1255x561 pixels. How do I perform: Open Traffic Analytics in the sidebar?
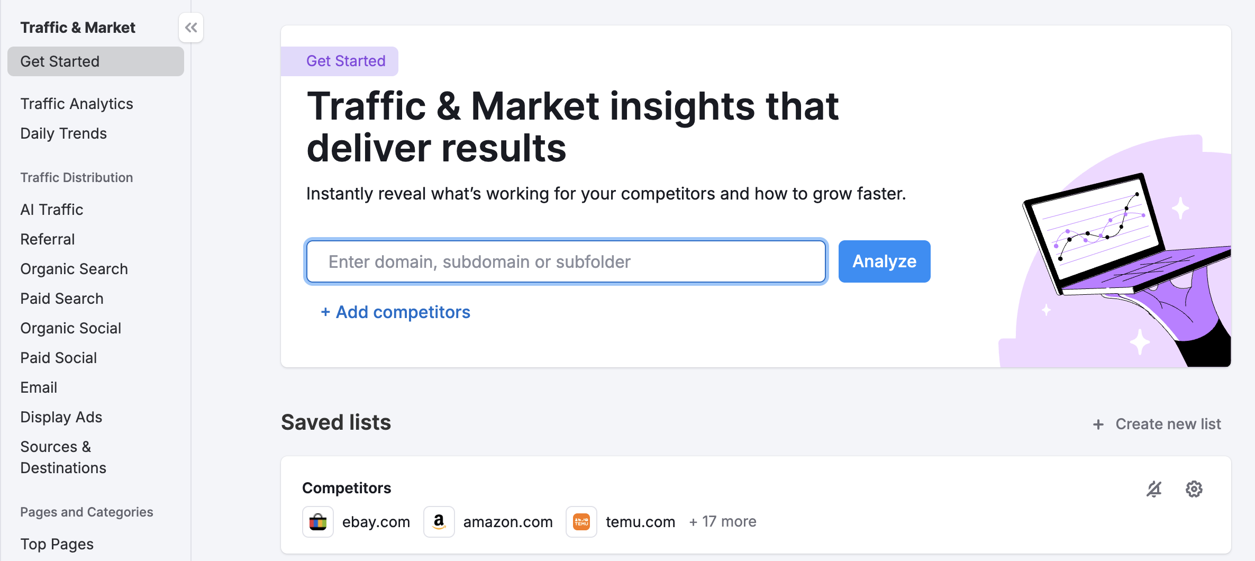(x=77, y=103)
